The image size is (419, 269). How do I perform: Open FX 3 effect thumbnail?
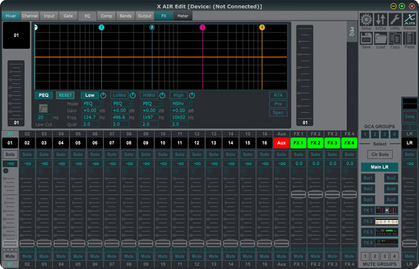[x=387, y=232]
